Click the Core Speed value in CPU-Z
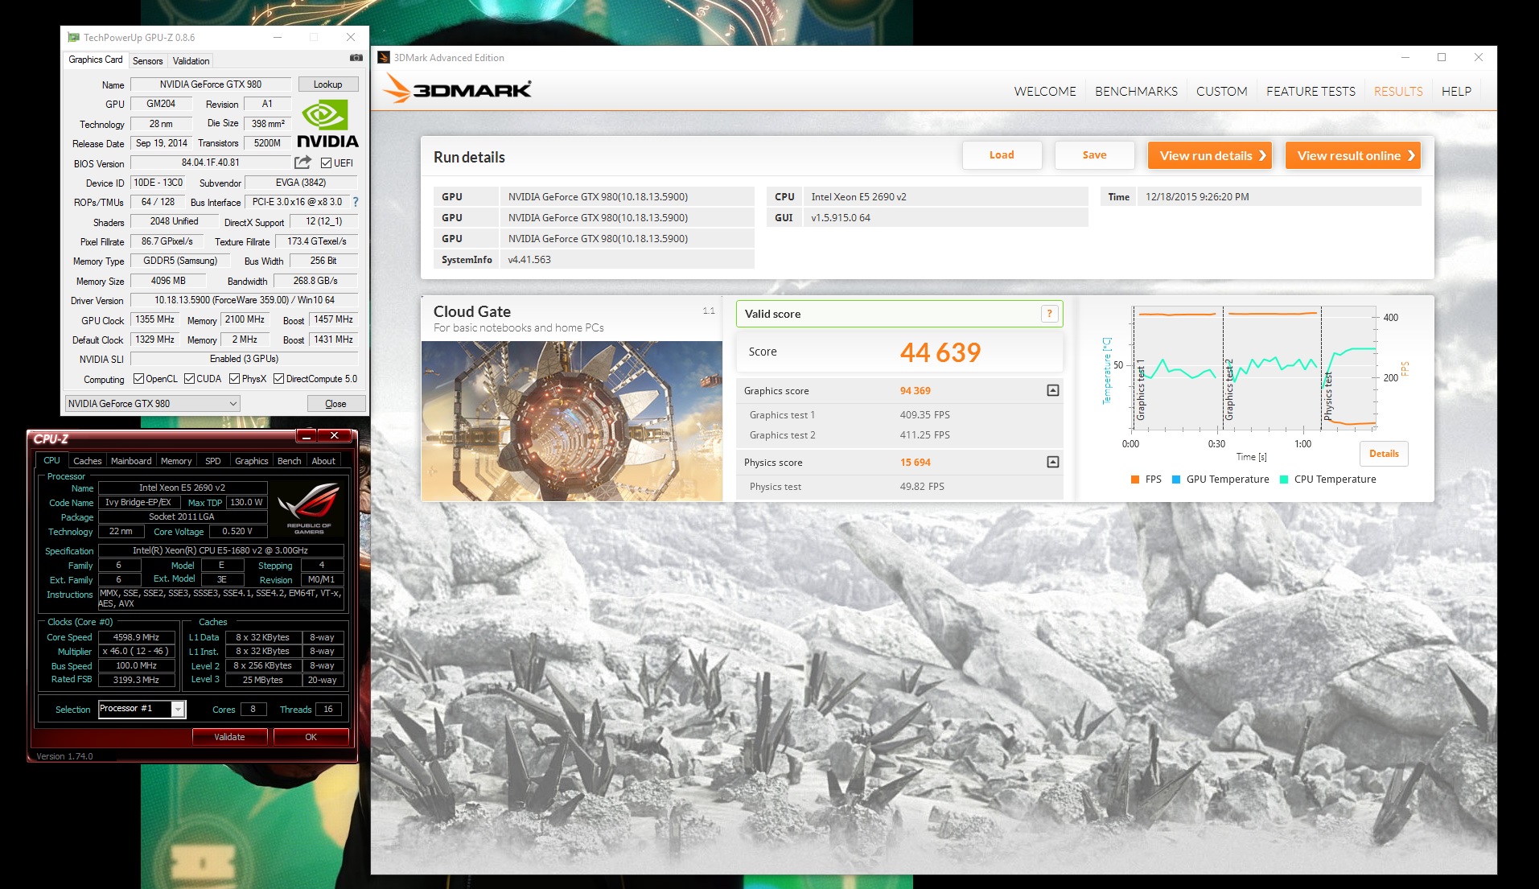 [137, 637]
